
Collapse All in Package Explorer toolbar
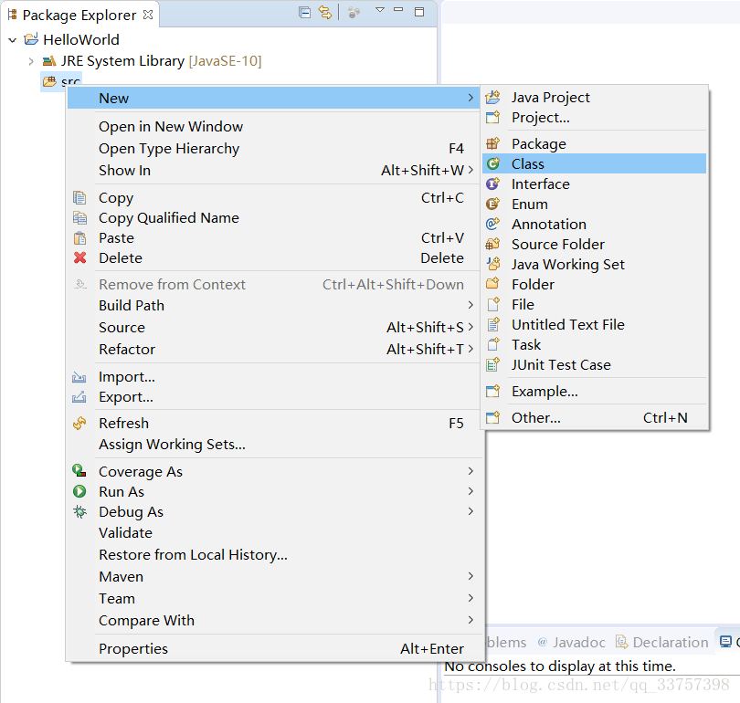coord(305,9)
